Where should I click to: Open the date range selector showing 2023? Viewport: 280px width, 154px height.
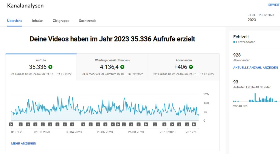point(261,18)
